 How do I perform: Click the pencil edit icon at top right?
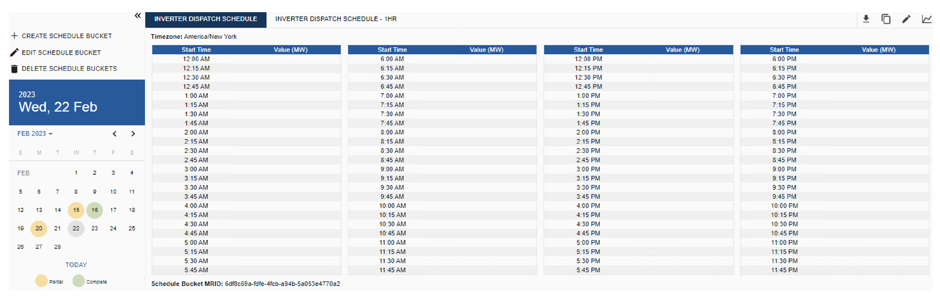point(906,19)
